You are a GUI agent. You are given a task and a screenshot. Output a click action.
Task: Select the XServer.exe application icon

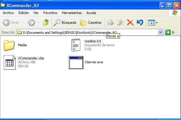(x=76, y=62)
